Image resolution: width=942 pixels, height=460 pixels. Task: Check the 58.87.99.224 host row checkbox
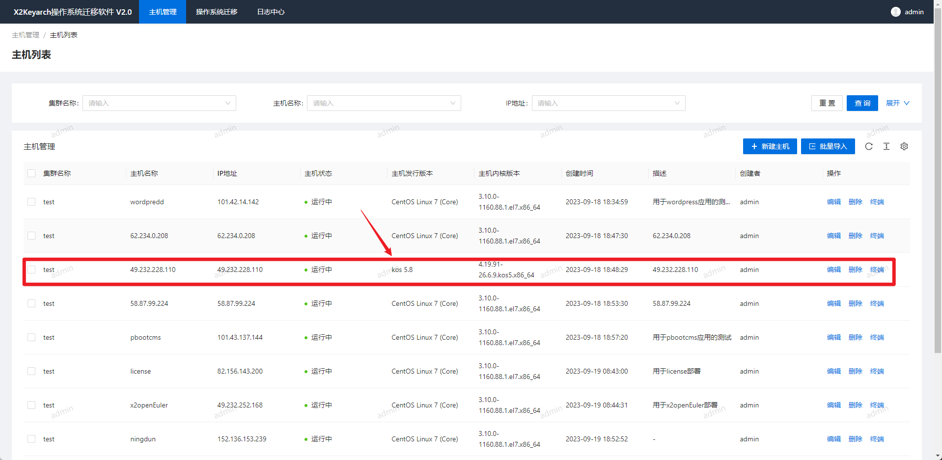31,303
